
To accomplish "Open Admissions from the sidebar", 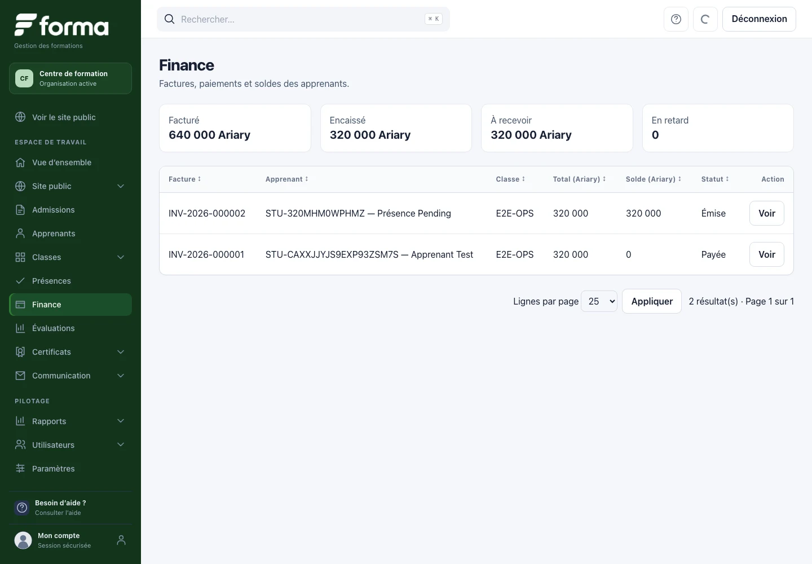I will (x=70, y=210).
